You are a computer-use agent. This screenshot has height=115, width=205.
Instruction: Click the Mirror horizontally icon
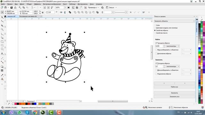pyautogui.click(x=61, y=12)
